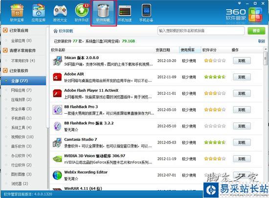Click version text 4.0.0.1320 in status bar
This screenshot has width=269, height=198.
[x=43, y=194]
